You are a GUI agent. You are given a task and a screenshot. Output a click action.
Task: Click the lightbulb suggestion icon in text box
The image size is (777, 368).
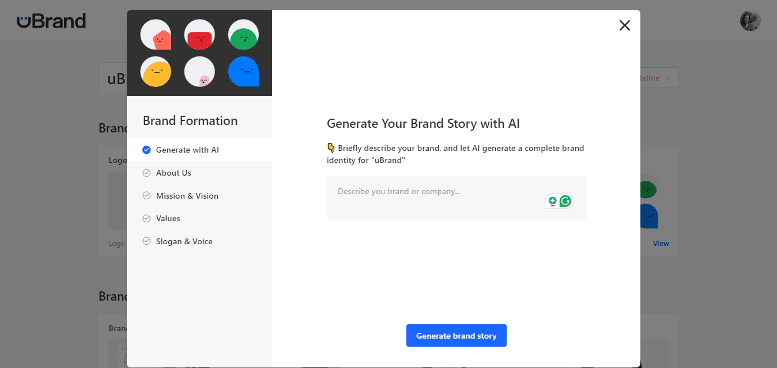[x=552, y=201]
